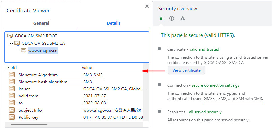Select the warning triangle icon in Security overview
Screen dimensions: 274x128
point(183,18)
